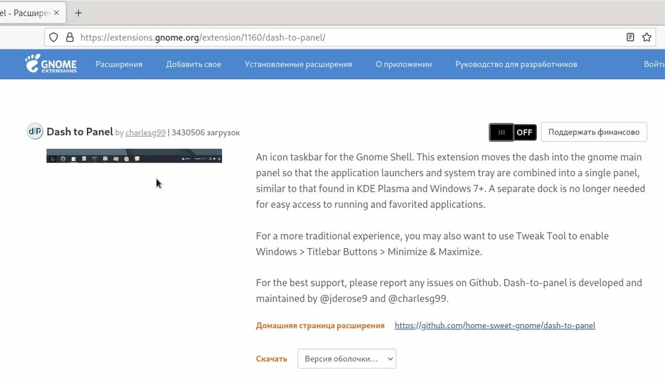Click the Скачать label

(x=272, y=359)
